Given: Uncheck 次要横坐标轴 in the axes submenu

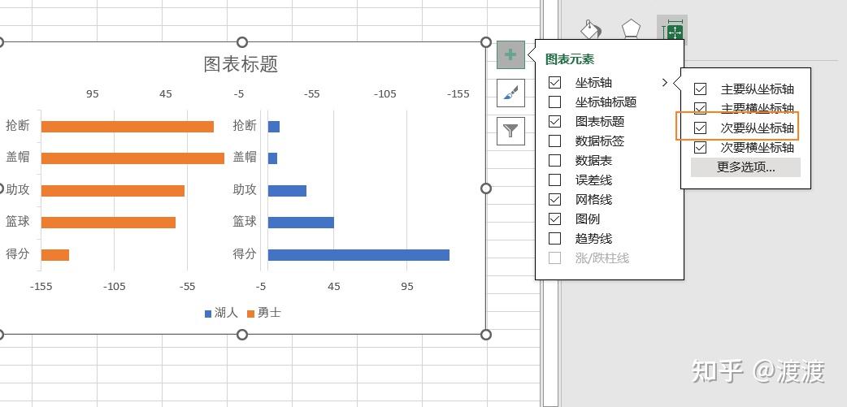Looking at the screenshot, I should coord(700,147).
